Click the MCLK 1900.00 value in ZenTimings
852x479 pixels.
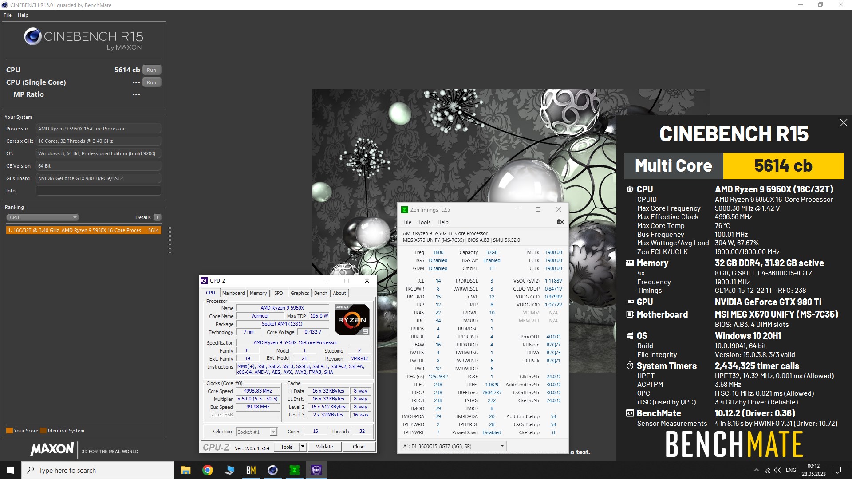pyautogui.click(x=553, y=252)
